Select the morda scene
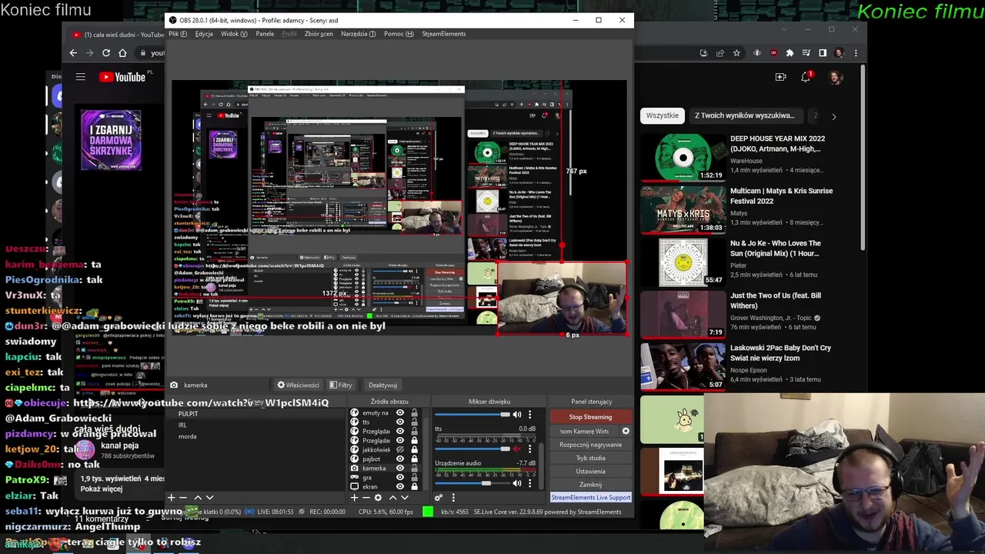 [187, 436]
